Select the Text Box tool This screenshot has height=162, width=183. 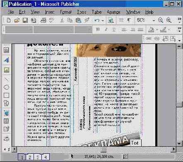click(6, 50)
